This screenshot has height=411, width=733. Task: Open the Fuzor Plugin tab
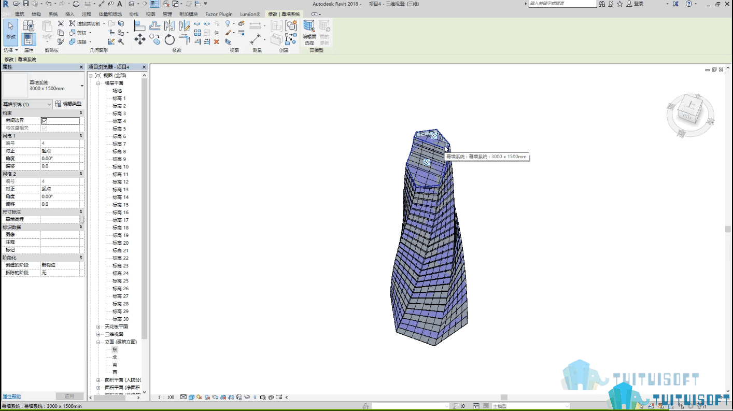219,14
